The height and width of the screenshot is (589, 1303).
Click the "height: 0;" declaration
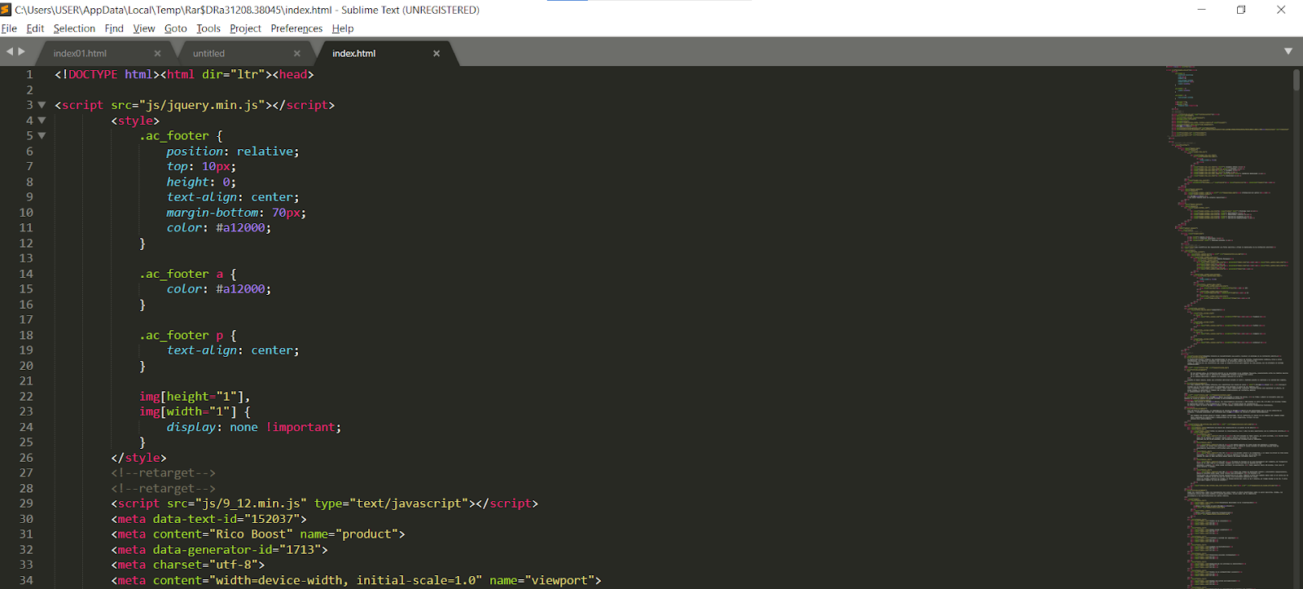tap(201, 182)
